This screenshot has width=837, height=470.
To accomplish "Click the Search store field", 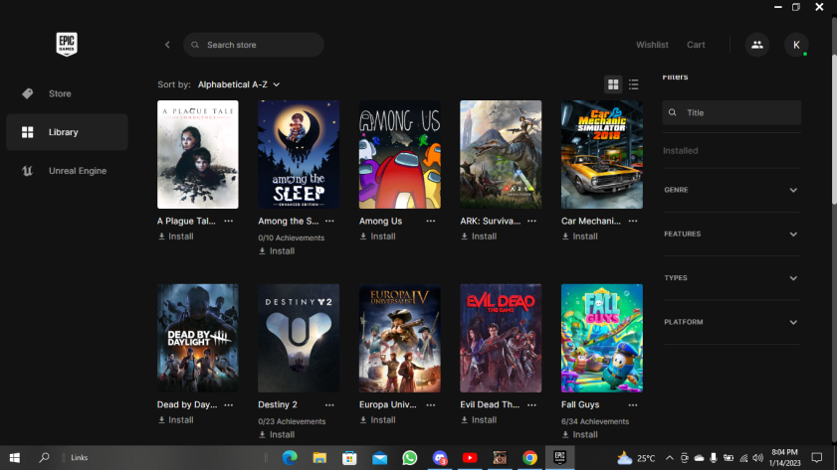I will click(x=254, y=45).
